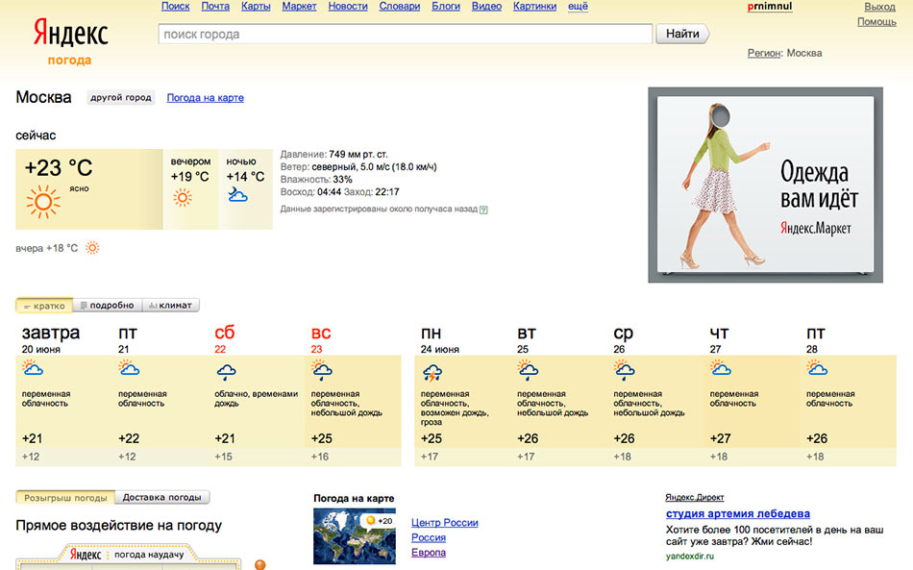This screenshot has width=913, height=570.
Task: Click the city search input field
Action: coord(405,35)
